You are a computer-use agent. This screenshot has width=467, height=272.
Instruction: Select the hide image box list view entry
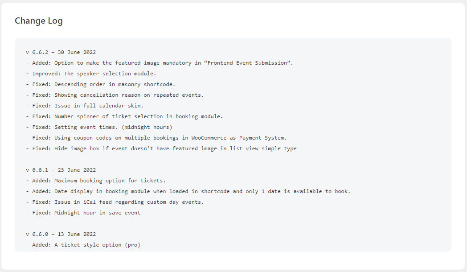pyautogui.click(x=161, y=148)
